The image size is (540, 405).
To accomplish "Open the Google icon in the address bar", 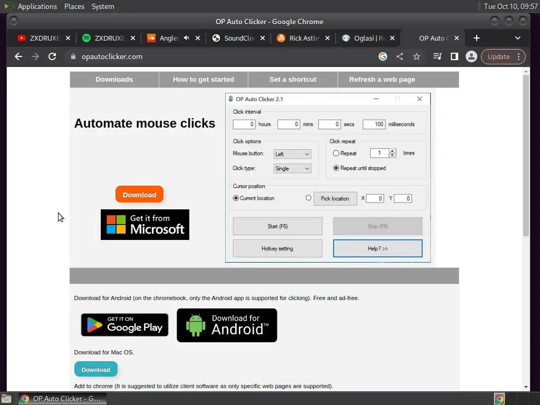I will 383,56.
